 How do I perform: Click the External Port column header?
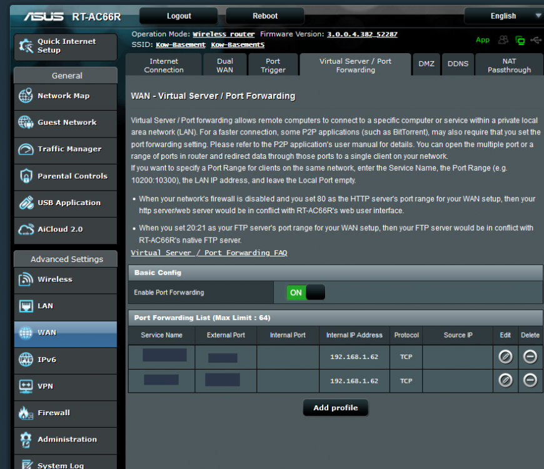point(226,335)
